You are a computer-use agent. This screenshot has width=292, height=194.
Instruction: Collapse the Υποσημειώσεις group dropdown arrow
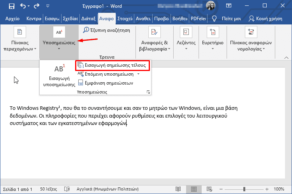tap(59, 49)
